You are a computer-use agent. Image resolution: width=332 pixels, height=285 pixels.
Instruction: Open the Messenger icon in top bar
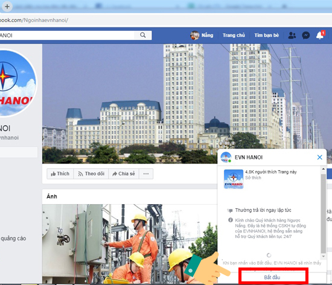point(306,36)
